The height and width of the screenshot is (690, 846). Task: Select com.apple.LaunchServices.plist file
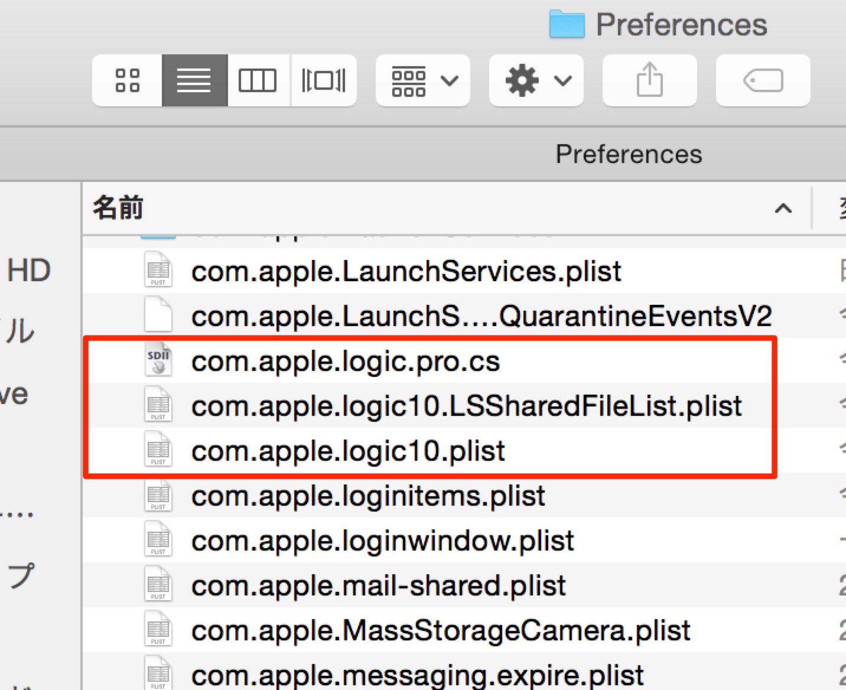pyautogui.click(x=406, y=271)
